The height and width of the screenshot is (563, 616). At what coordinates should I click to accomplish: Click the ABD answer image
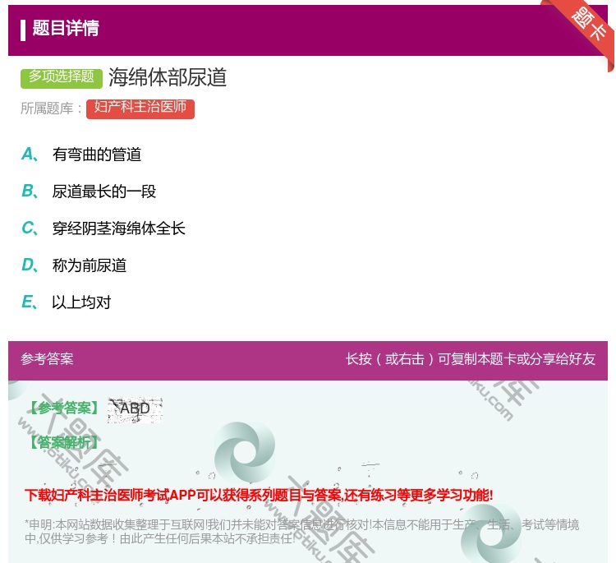[x=135, y=410]
